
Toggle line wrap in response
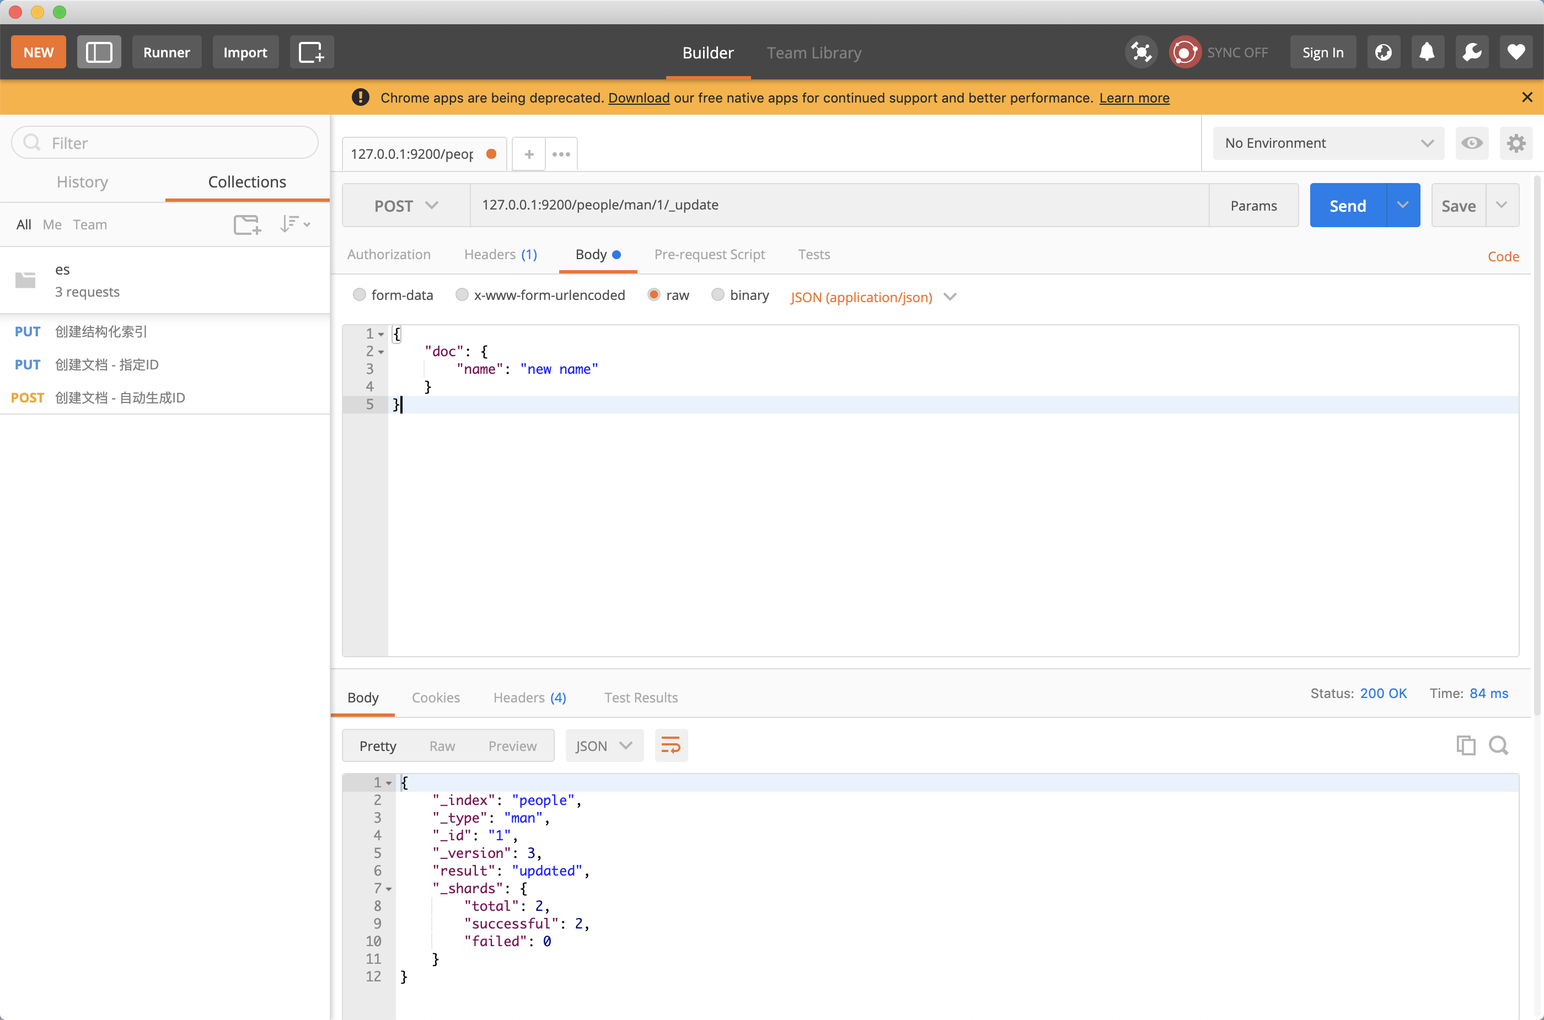[x=670, y=745]
